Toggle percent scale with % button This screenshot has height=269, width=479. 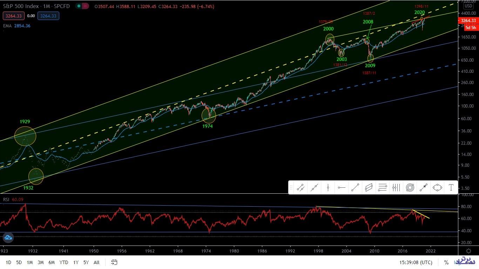[446, 262]
